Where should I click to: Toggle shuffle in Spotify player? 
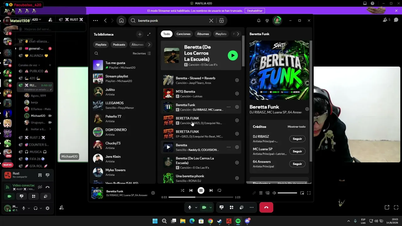click(x=182, y=190)
